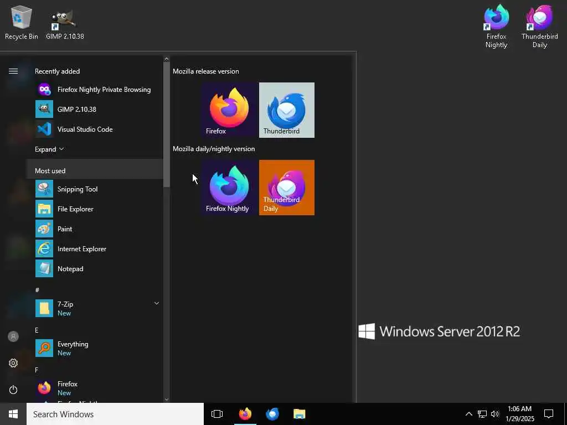Open Task View on the taskbar
This screenshot has height=425, width=567.
point(217,414)
